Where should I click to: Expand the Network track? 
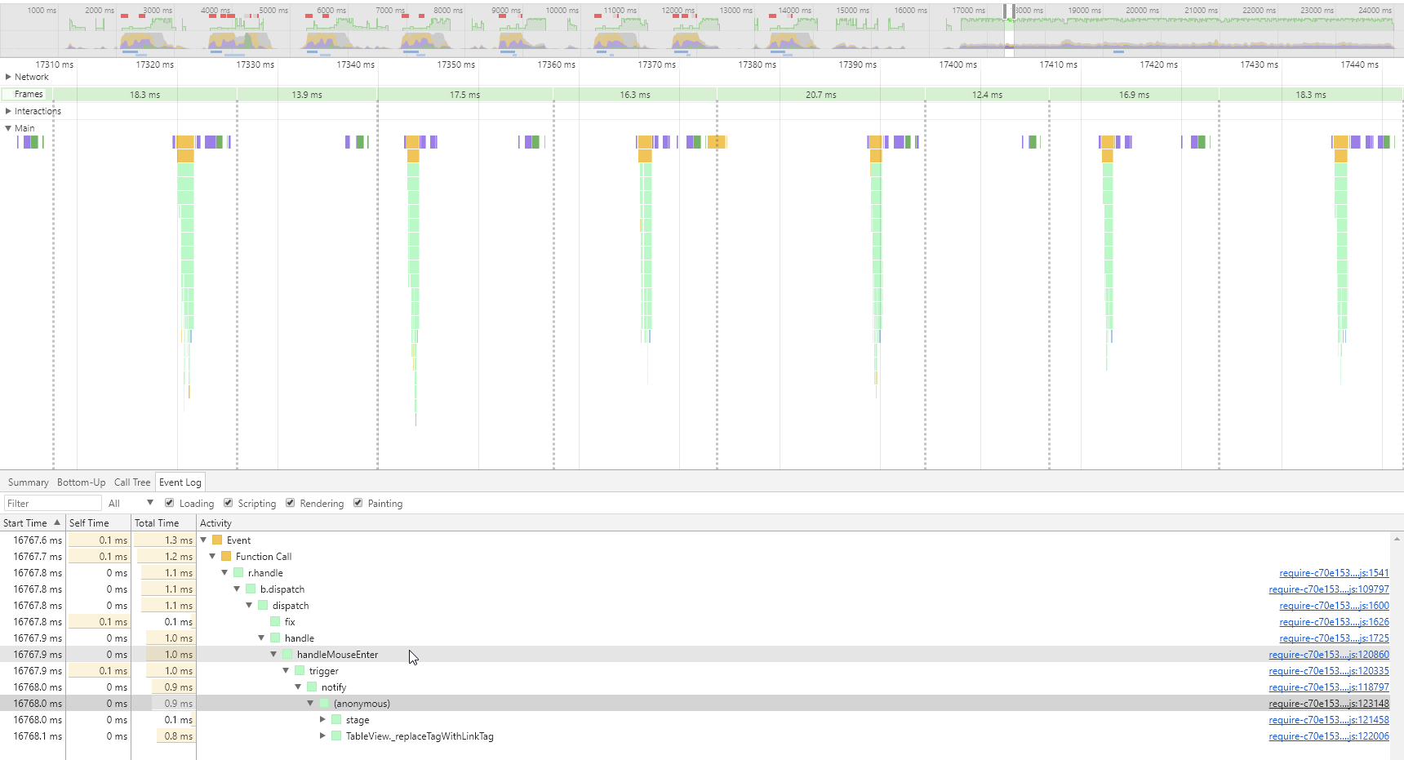[8, 77]
